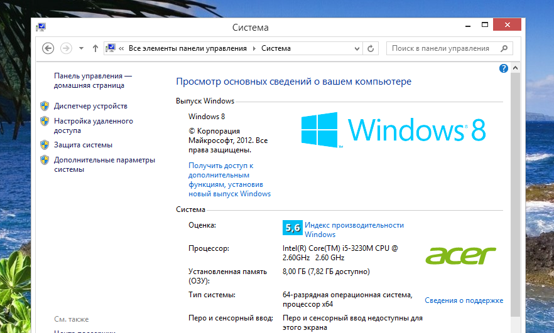Viewport: 554px width, 333px height.
Task: Close the Система window
Action: (x=508, y=24)
